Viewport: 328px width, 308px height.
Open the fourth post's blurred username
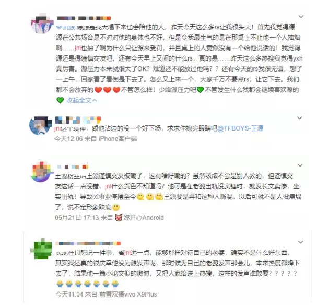pos(88,244)
